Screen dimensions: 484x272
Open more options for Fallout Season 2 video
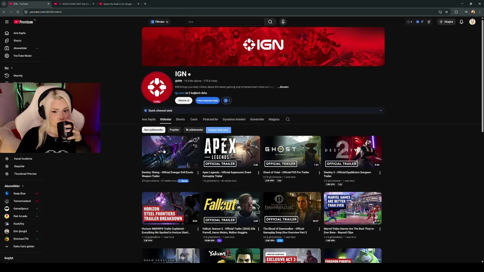[259, 229]
